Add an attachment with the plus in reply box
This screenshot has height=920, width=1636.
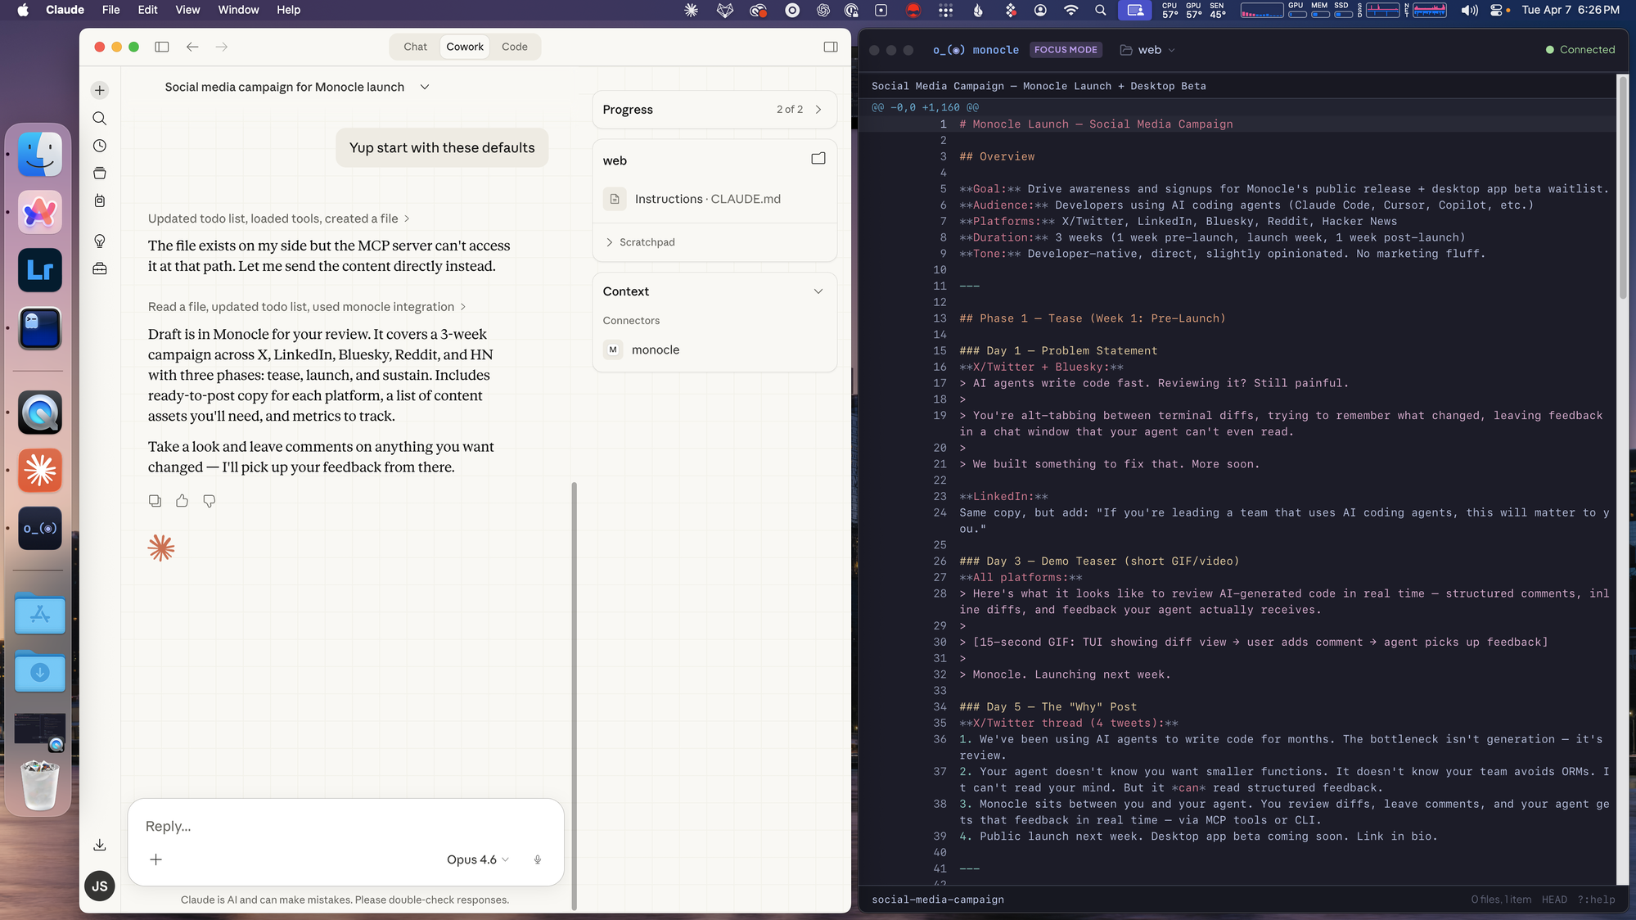(x=155, y=859)
